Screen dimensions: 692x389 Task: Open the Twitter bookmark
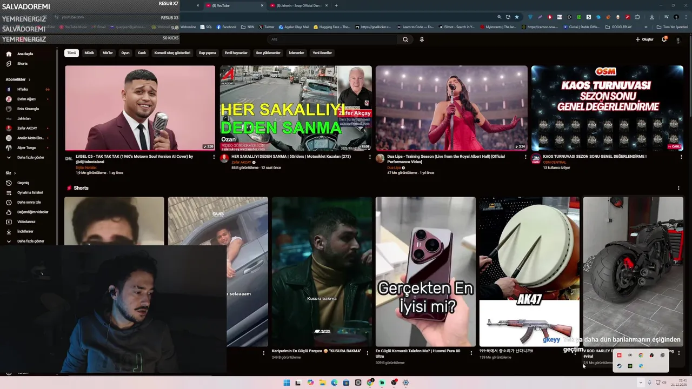(x=267, y=26)
